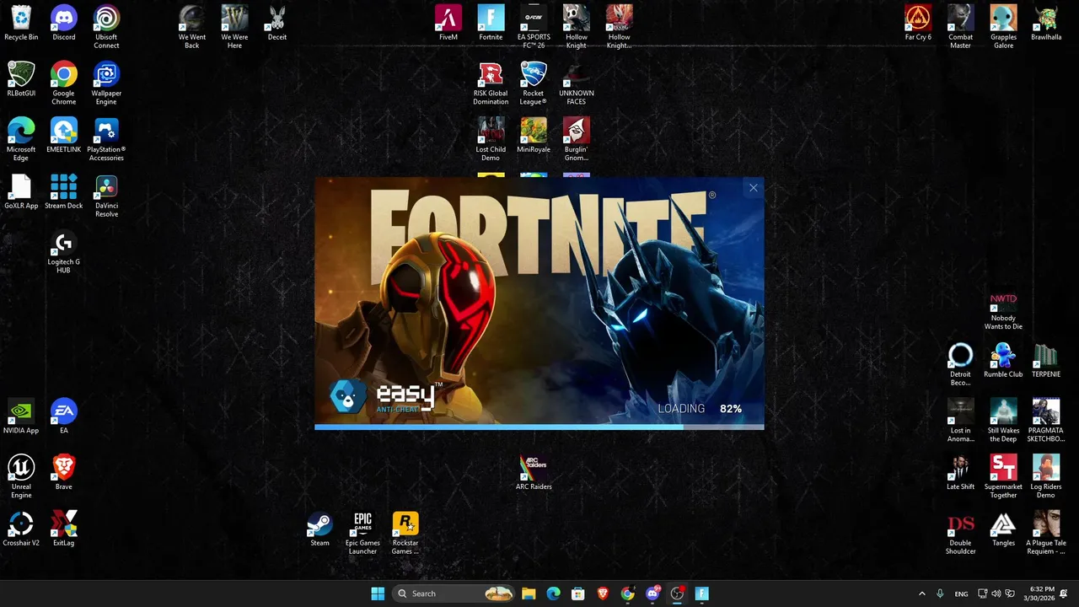Viewport: 1079px width, 607px height.
Task: Open the Brave browser desktop shortcut
Action: coord(64,472)
